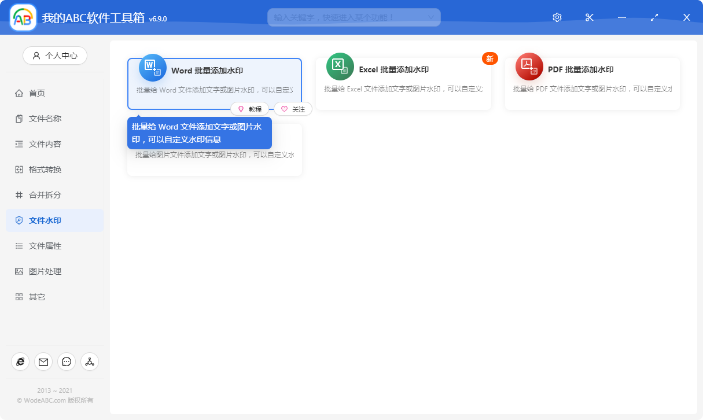Open the Word 批量添加水印 tool icon
Screen dimensions: 703x420
pos(152,67)
